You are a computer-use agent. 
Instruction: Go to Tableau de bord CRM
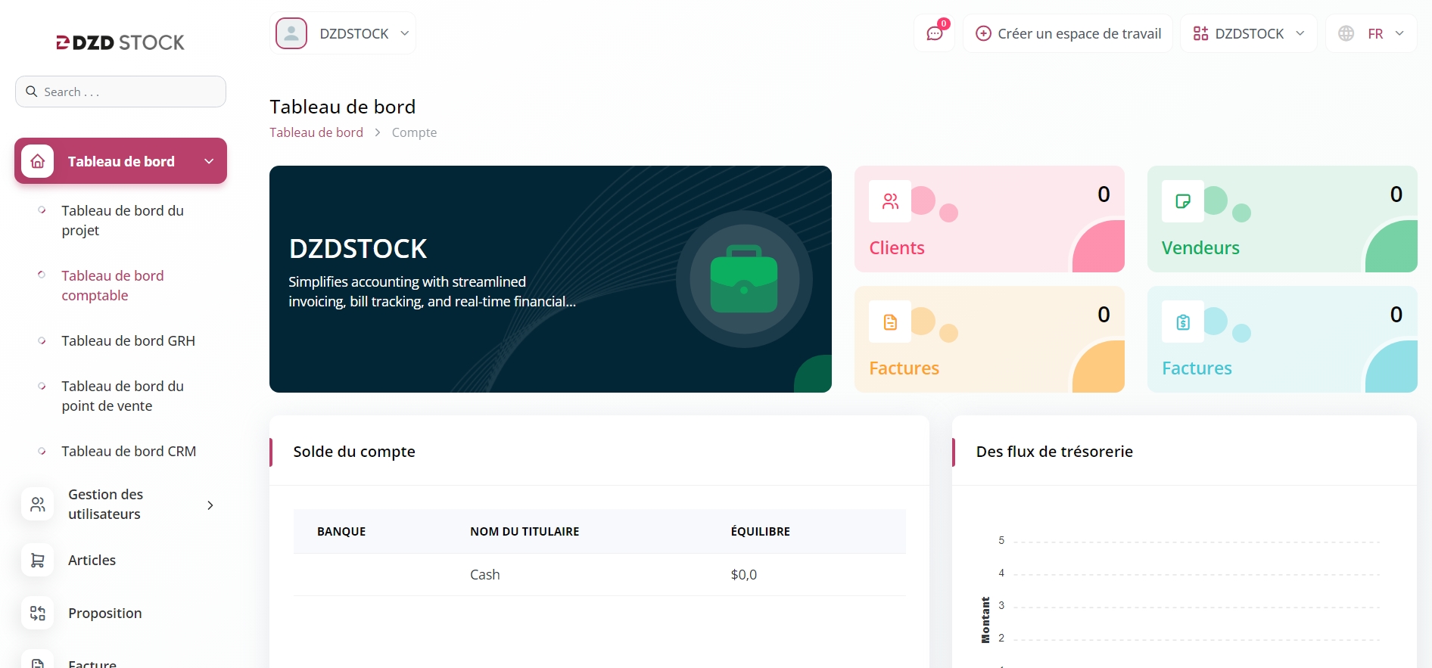[x=129, y=452]
